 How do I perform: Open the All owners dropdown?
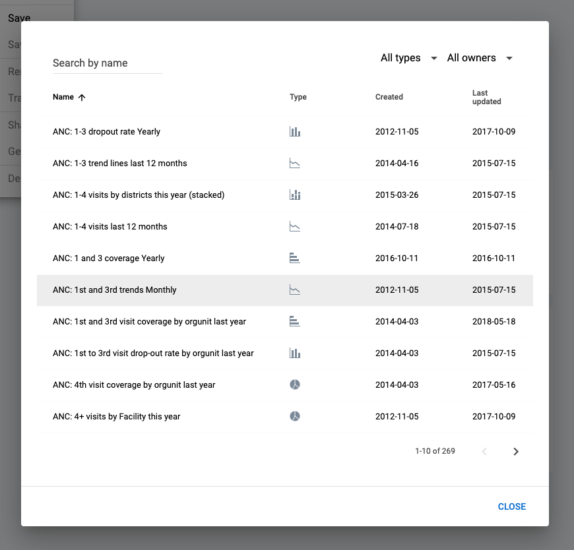[480, 58]
